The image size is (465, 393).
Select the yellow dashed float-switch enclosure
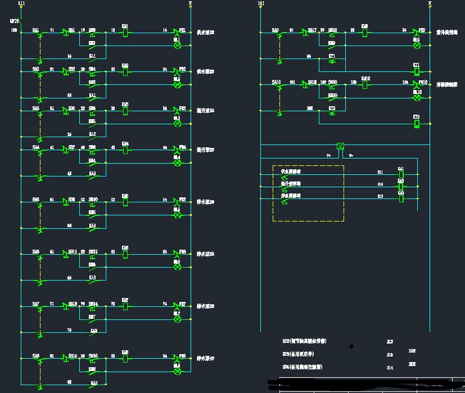(x=309, y=193)
